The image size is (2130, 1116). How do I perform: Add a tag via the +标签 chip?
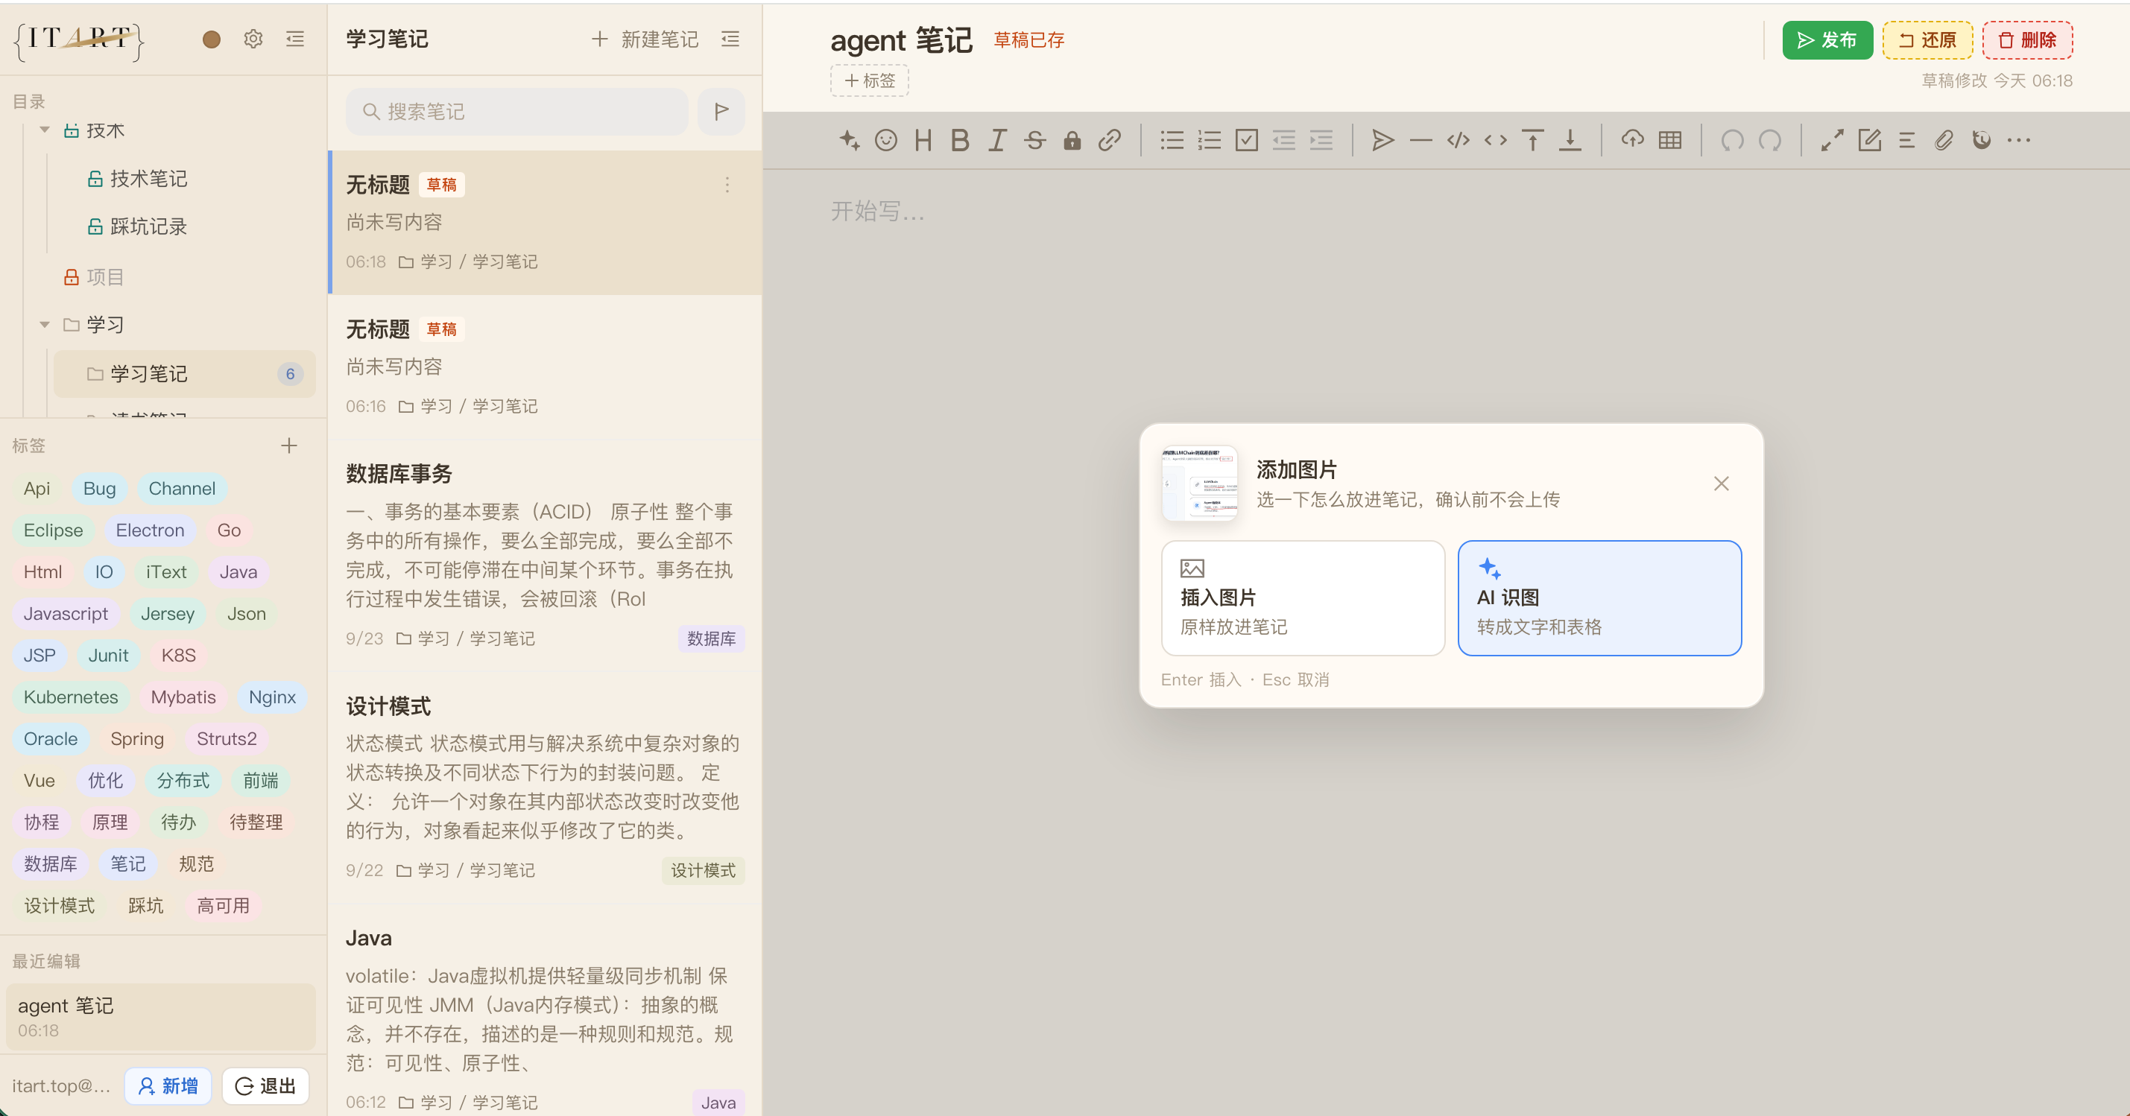870,80
